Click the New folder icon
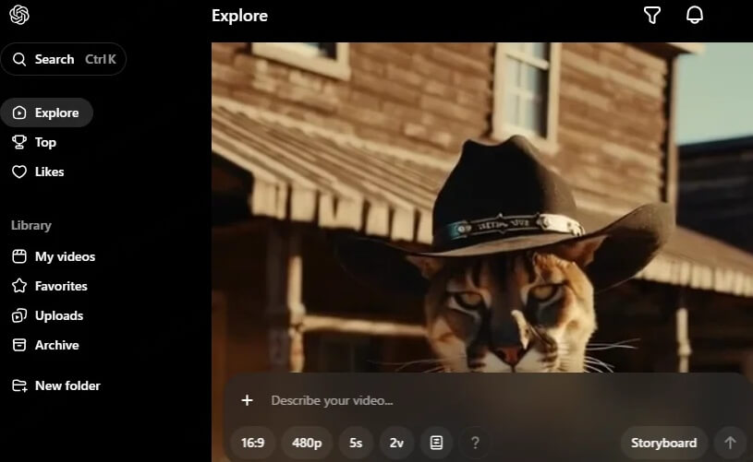Screen dimensions: 753x462 coord(19,385)
